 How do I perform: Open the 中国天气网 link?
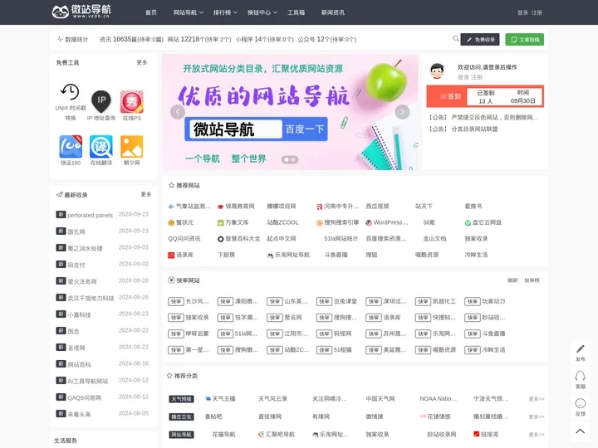[x=380, y=399]
